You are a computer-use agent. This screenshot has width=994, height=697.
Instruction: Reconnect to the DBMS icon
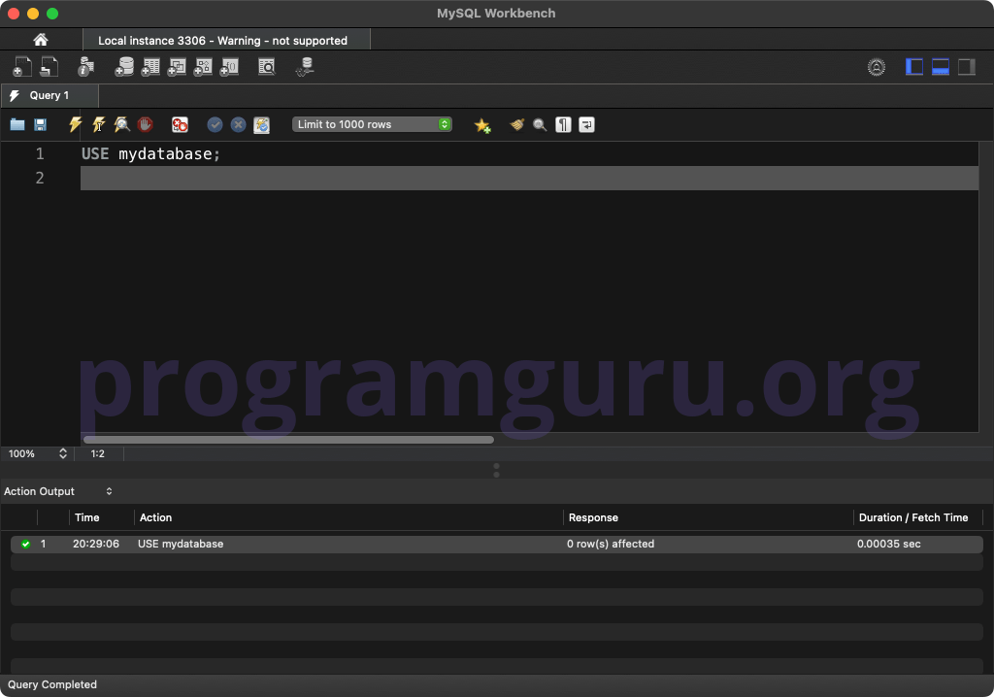click(305, 67)
